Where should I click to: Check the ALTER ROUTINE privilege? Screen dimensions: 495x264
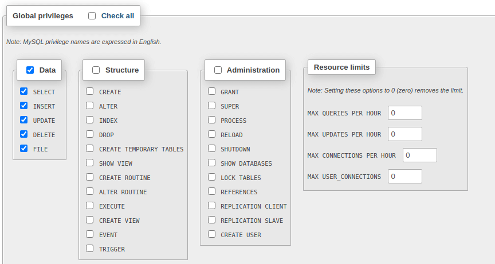pos(89,191)
